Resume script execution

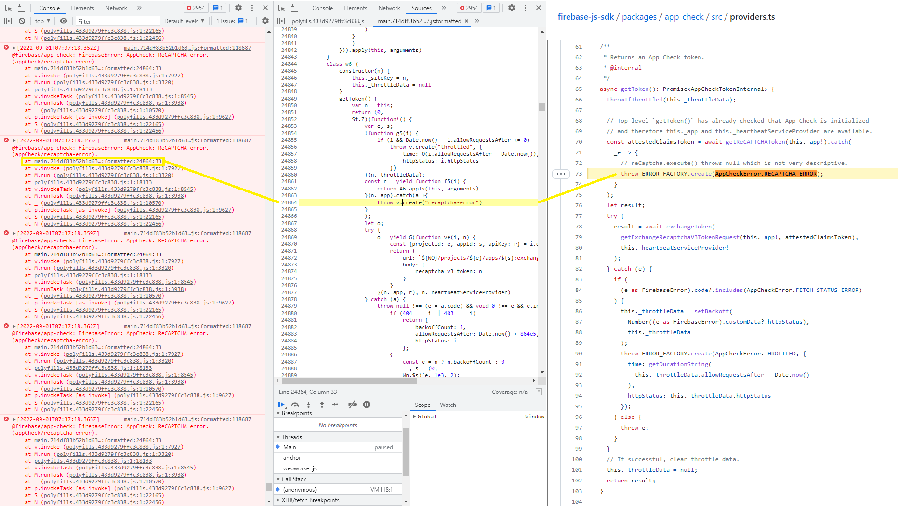(282, 405)
